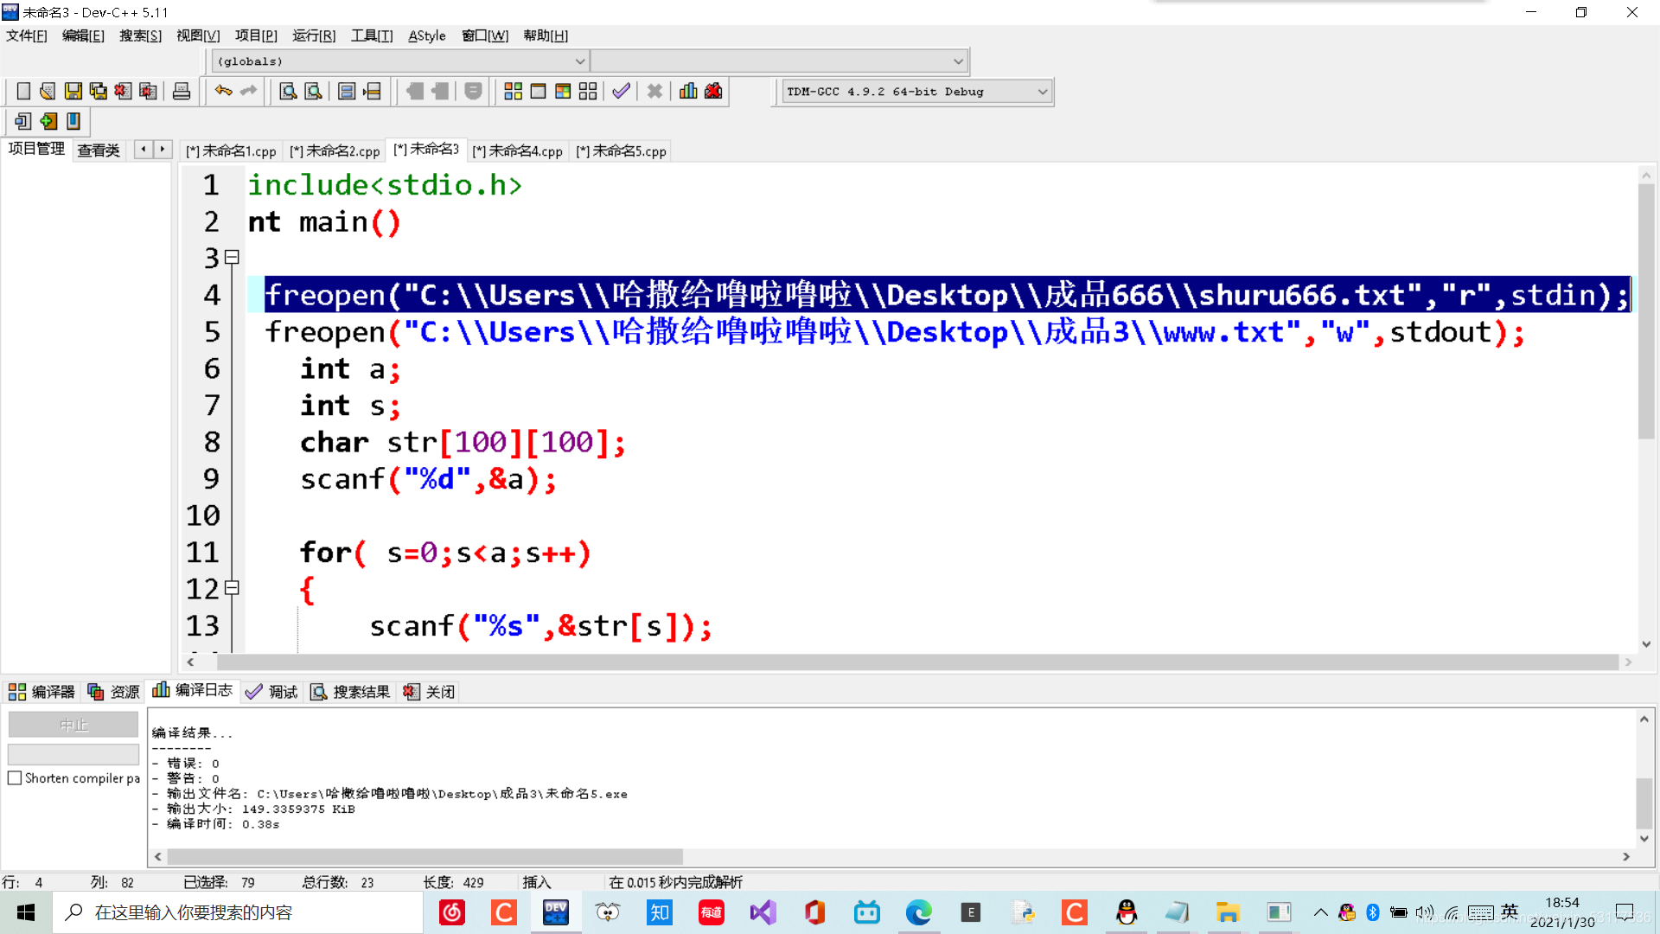Click the Debug checkmark icon

(621, 92)
